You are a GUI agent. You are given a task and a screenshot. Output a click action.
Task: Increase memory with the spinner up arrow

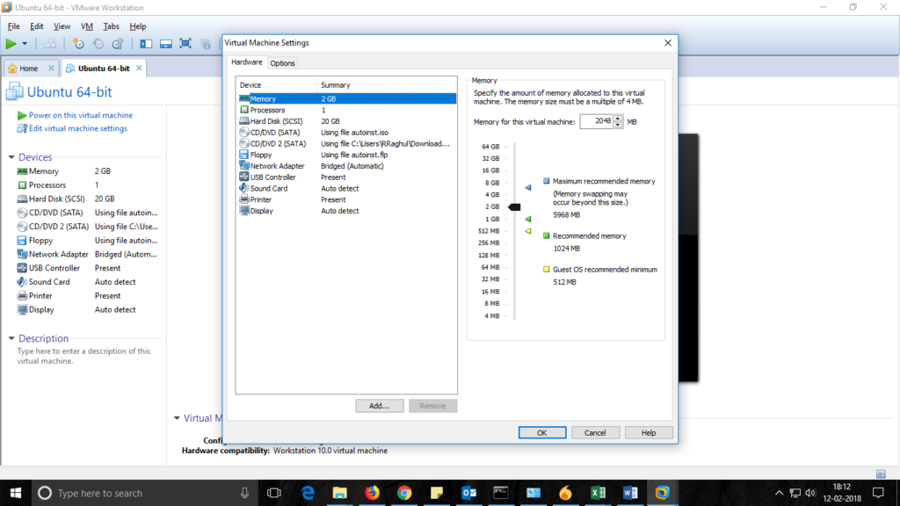[618, 118]
